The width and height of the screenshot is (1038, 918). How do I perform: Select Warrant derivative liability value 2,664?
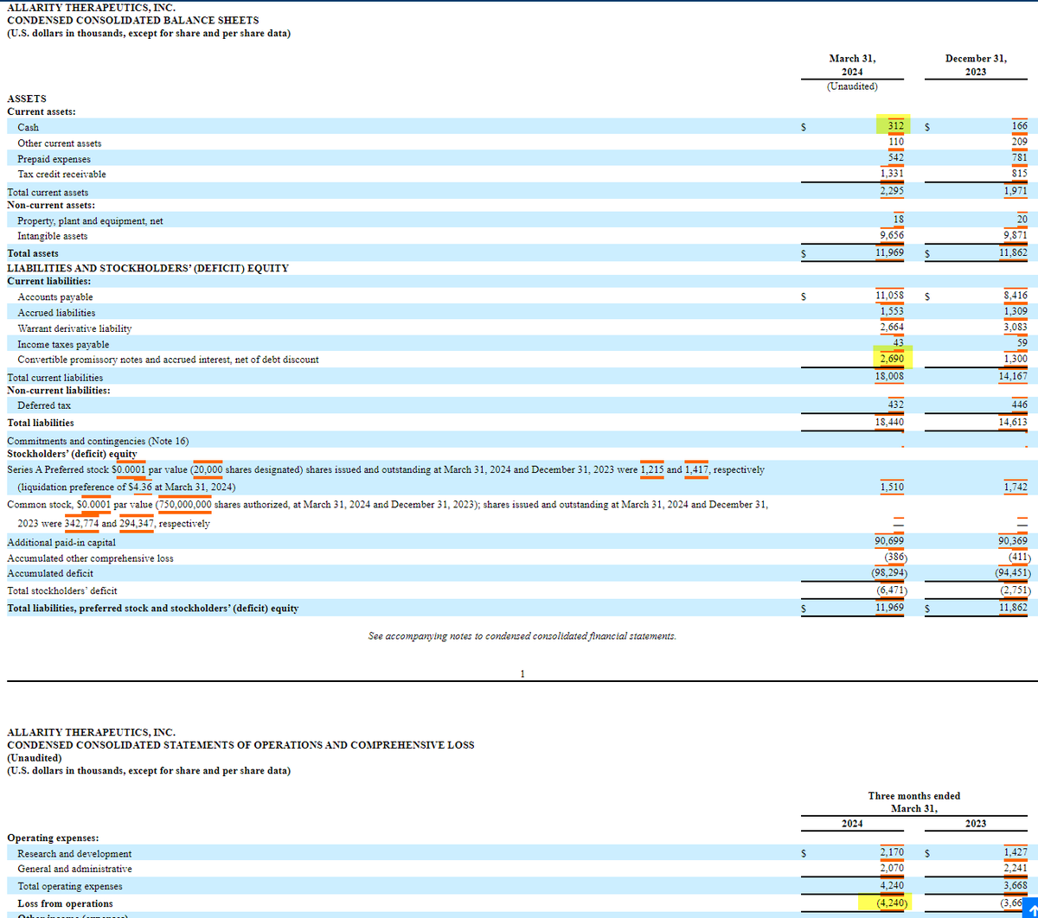[x=891, y=328]
